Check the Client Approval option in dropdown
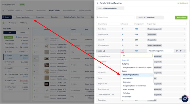The height and width of the screenshot is (104, 190). click(129, 89)
